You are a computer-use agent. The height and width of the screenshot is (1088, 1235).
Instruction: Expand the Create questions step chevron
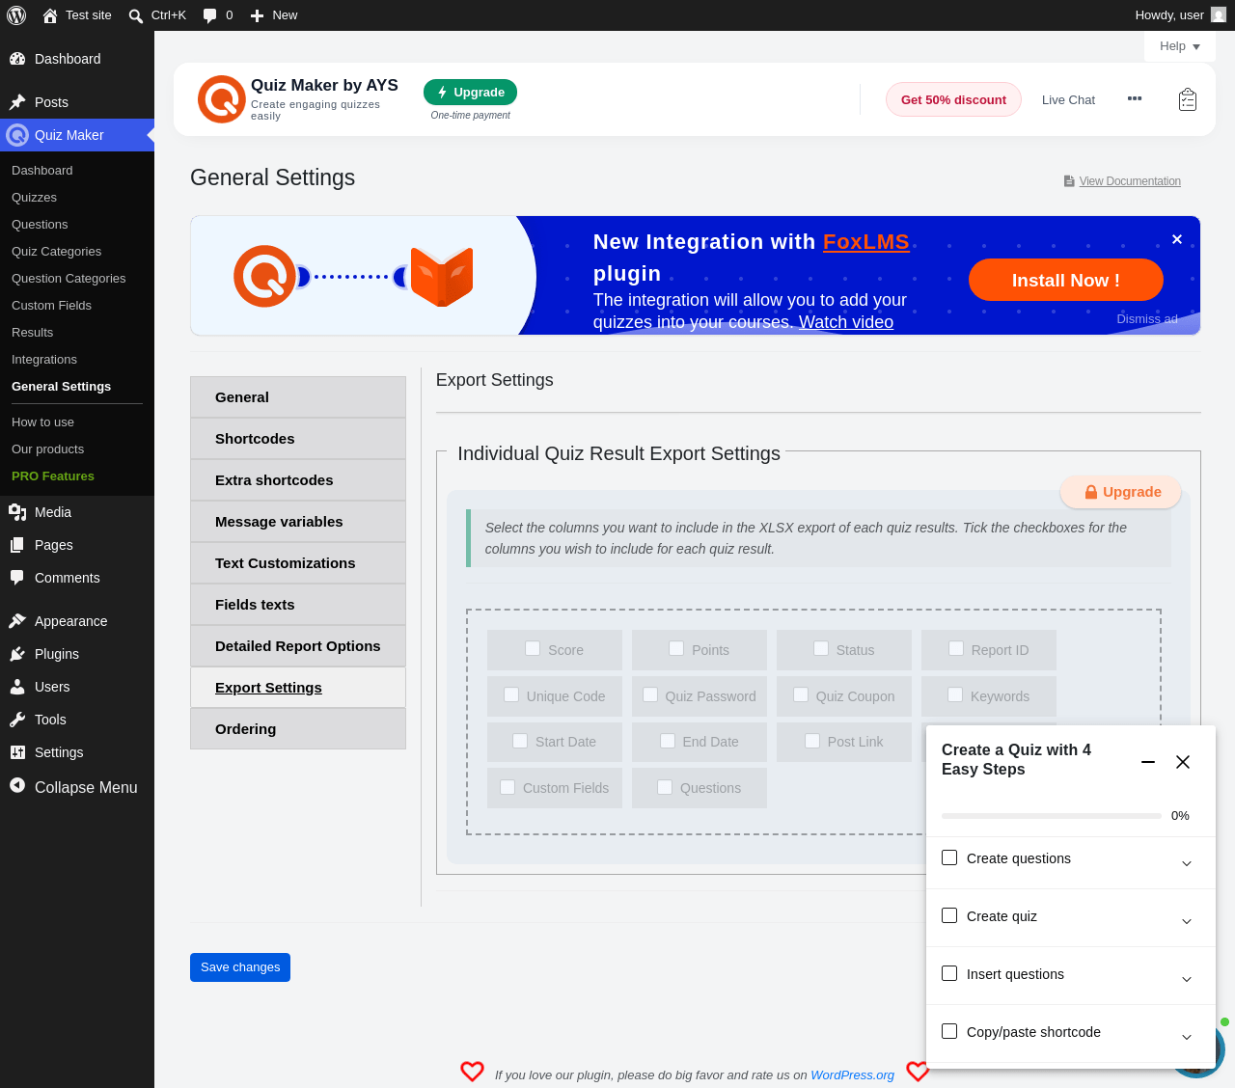(x=1187, y=863)
